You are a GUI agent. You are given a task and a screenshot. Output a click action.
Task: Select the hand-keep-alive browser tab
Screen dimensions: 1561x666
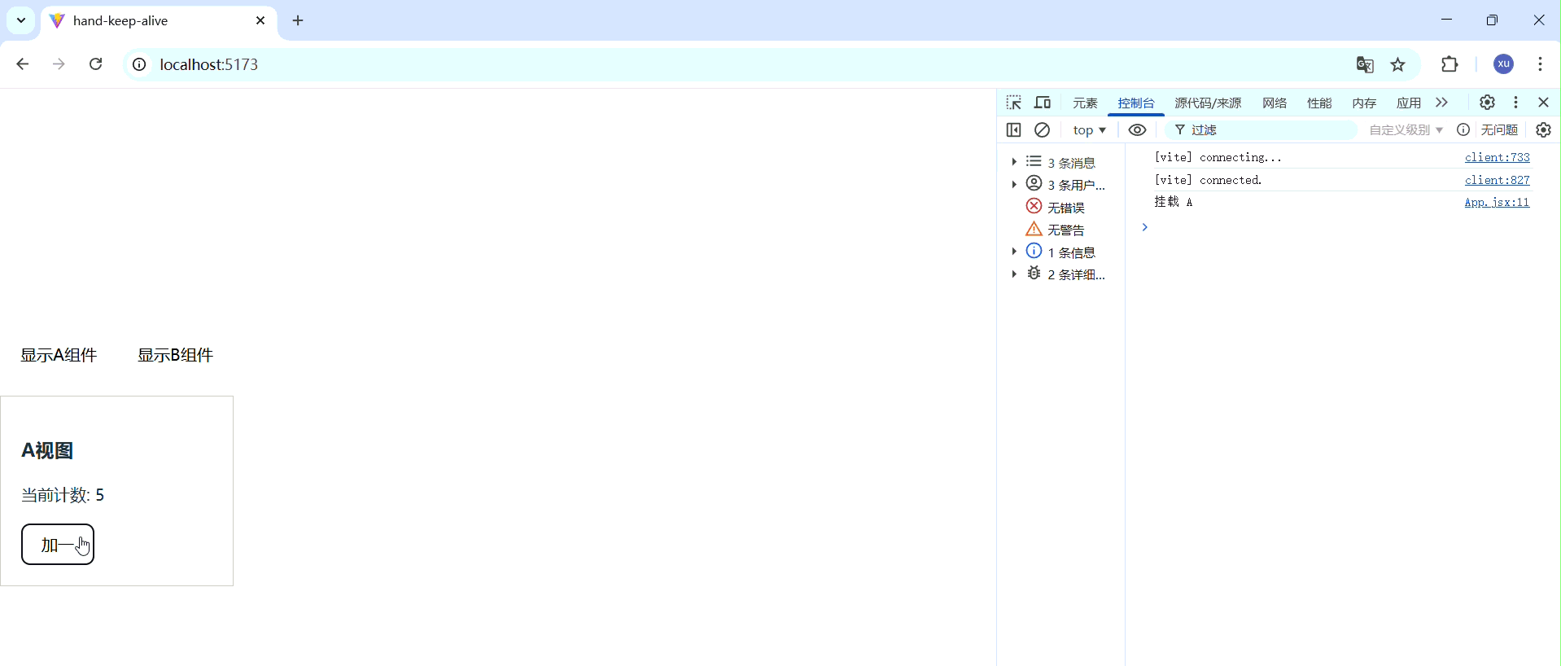click(x=159, y=21)
